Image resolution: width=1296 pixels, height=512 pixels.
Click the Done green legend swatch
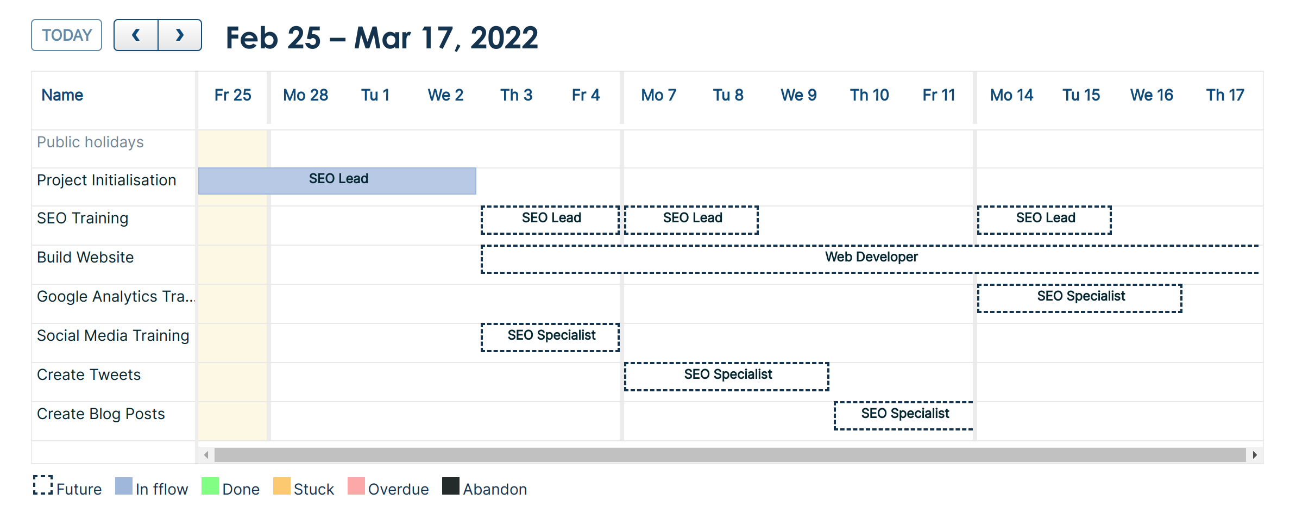click(x=210, y=486)
